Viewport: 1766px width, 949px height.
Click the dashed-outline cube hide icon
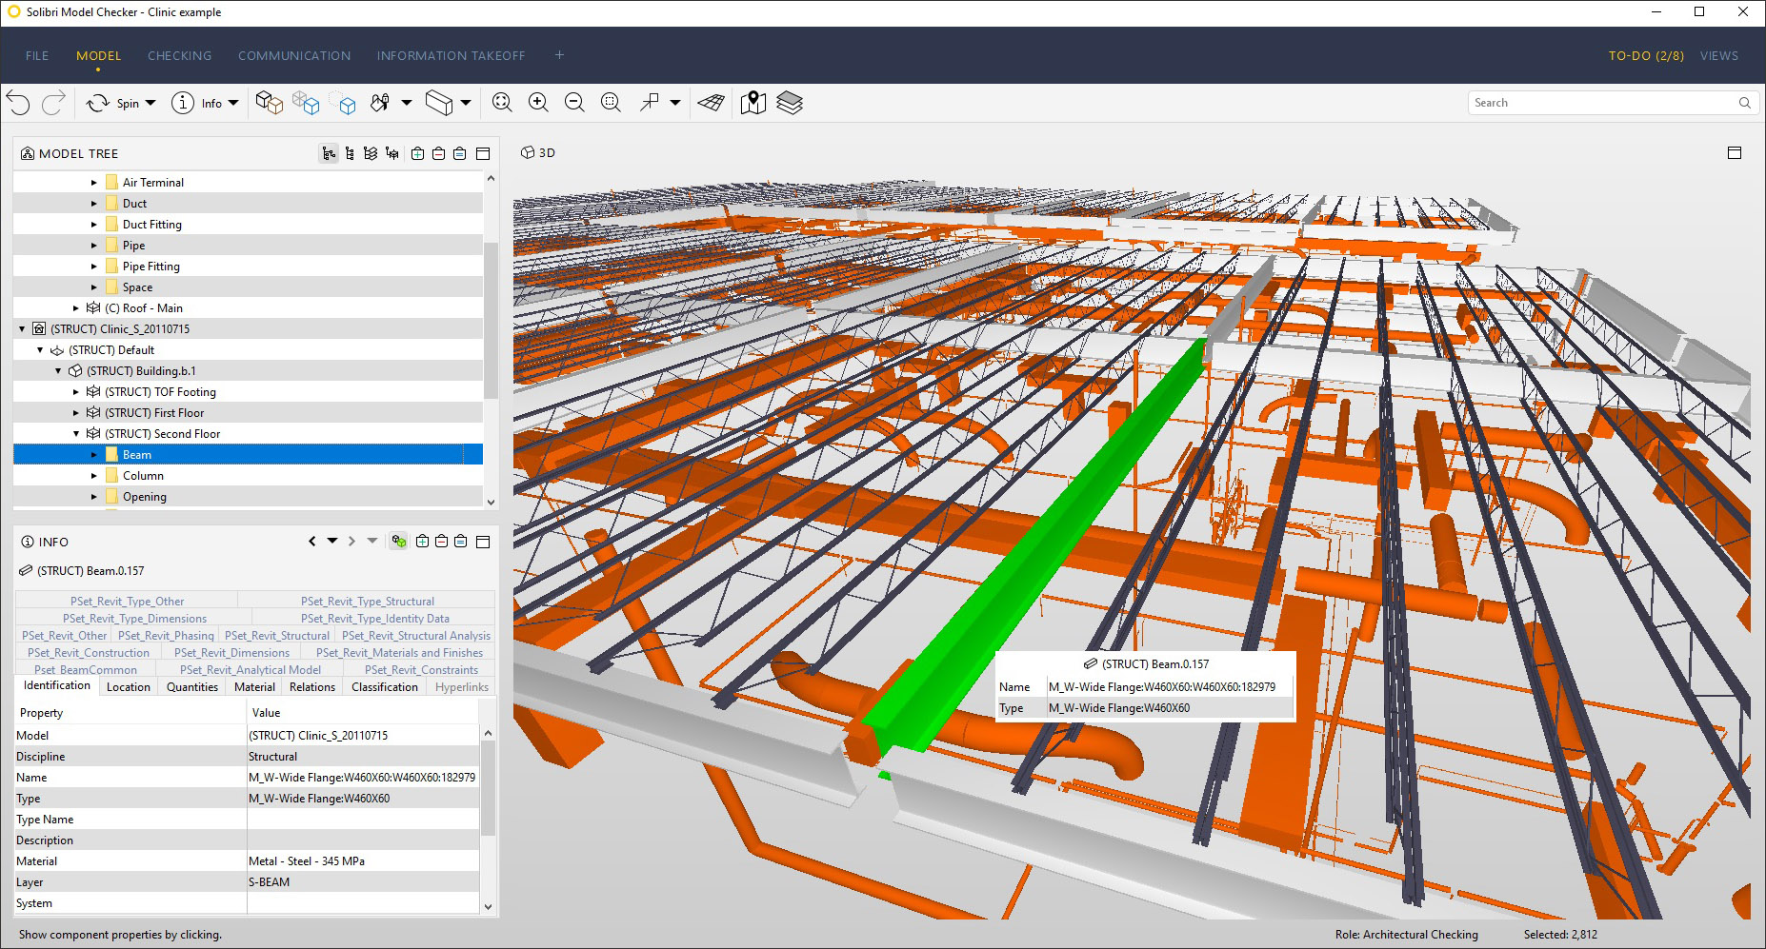pyautogui.click(x=343, y=103)
